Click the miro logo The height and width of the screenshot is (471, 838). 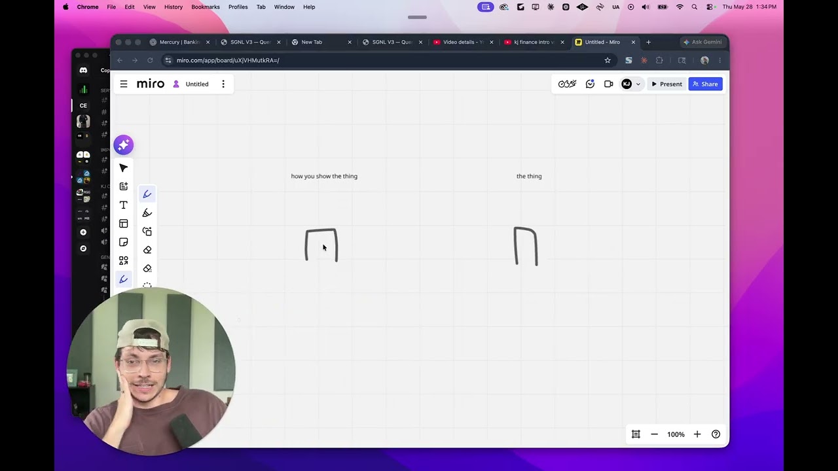tap(151, 84)
